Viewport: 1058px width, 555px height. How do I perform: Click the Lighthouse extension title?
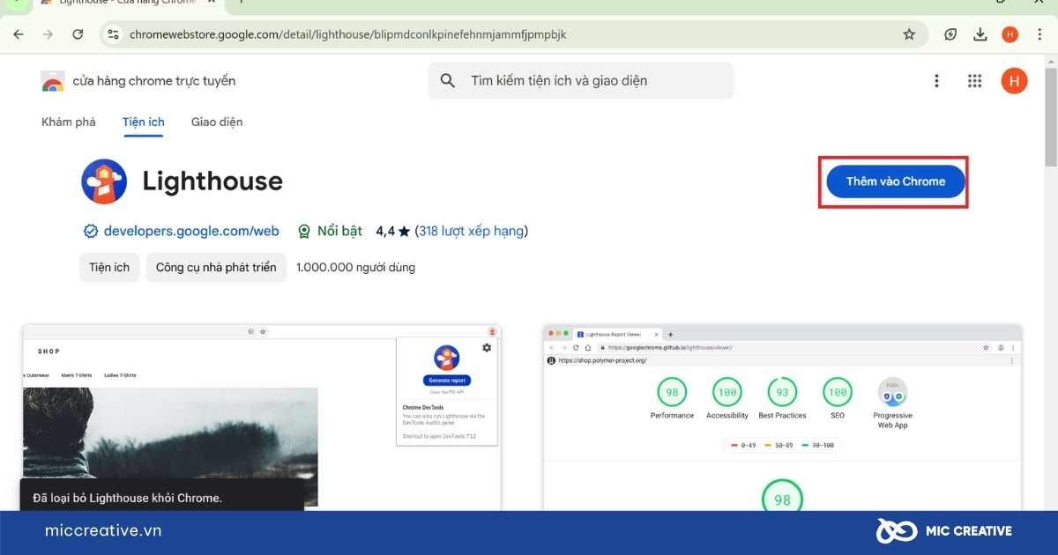pos(212,181)
